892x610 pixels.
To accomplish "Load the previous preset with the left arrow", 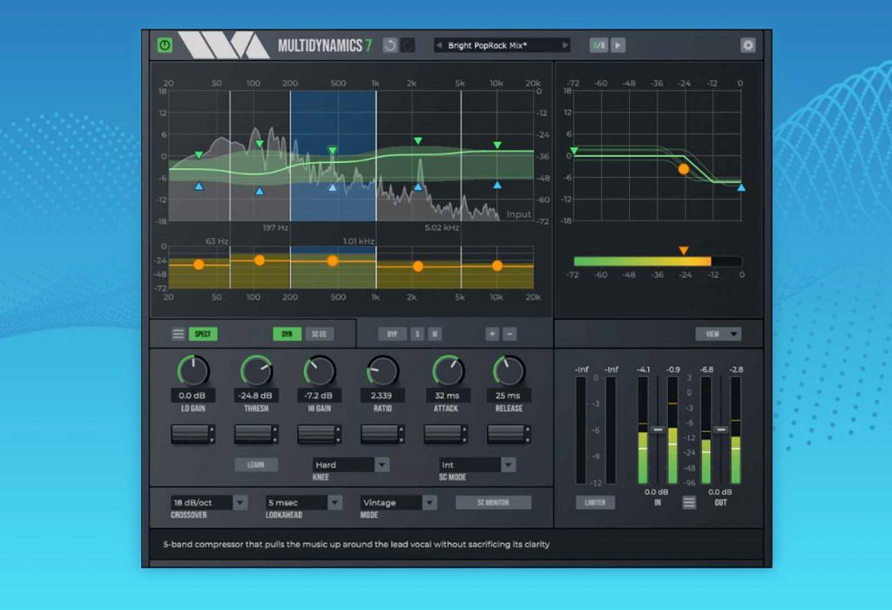I will 439,45.
